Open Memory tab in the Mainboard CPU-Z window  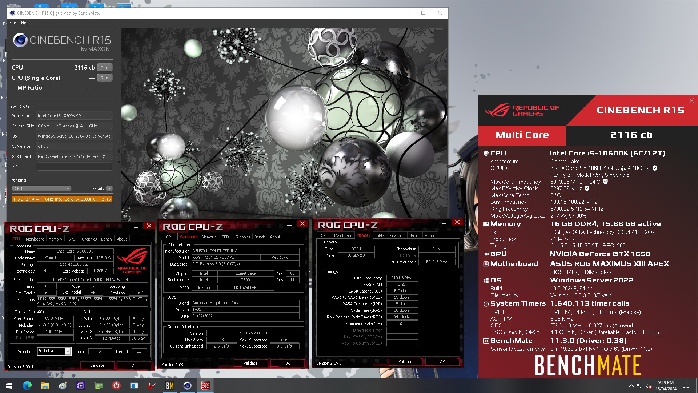(209, 237)
